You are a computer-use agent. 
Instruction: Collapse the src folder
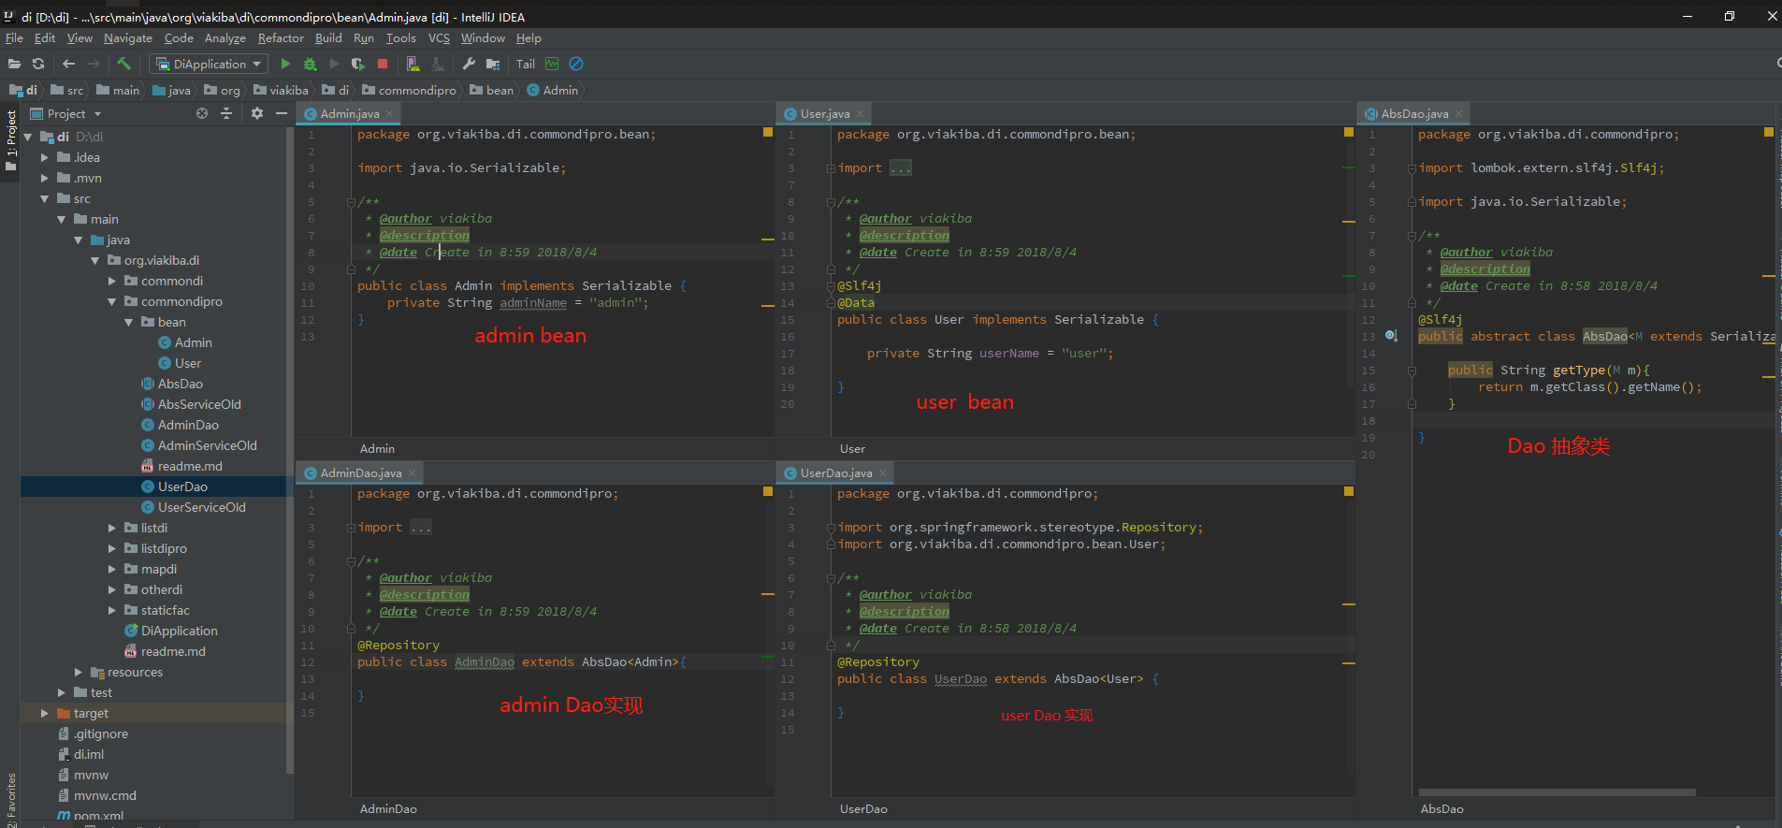pyautogui.click(x=45, y=198)
